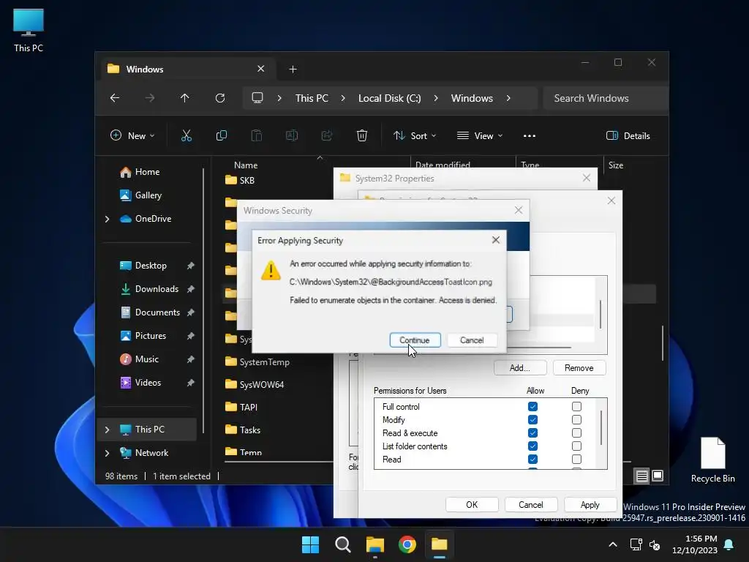This screenshot has width=749, height=562.
Task: Open Home in navigation pane
Action: (x=146, y=172)
